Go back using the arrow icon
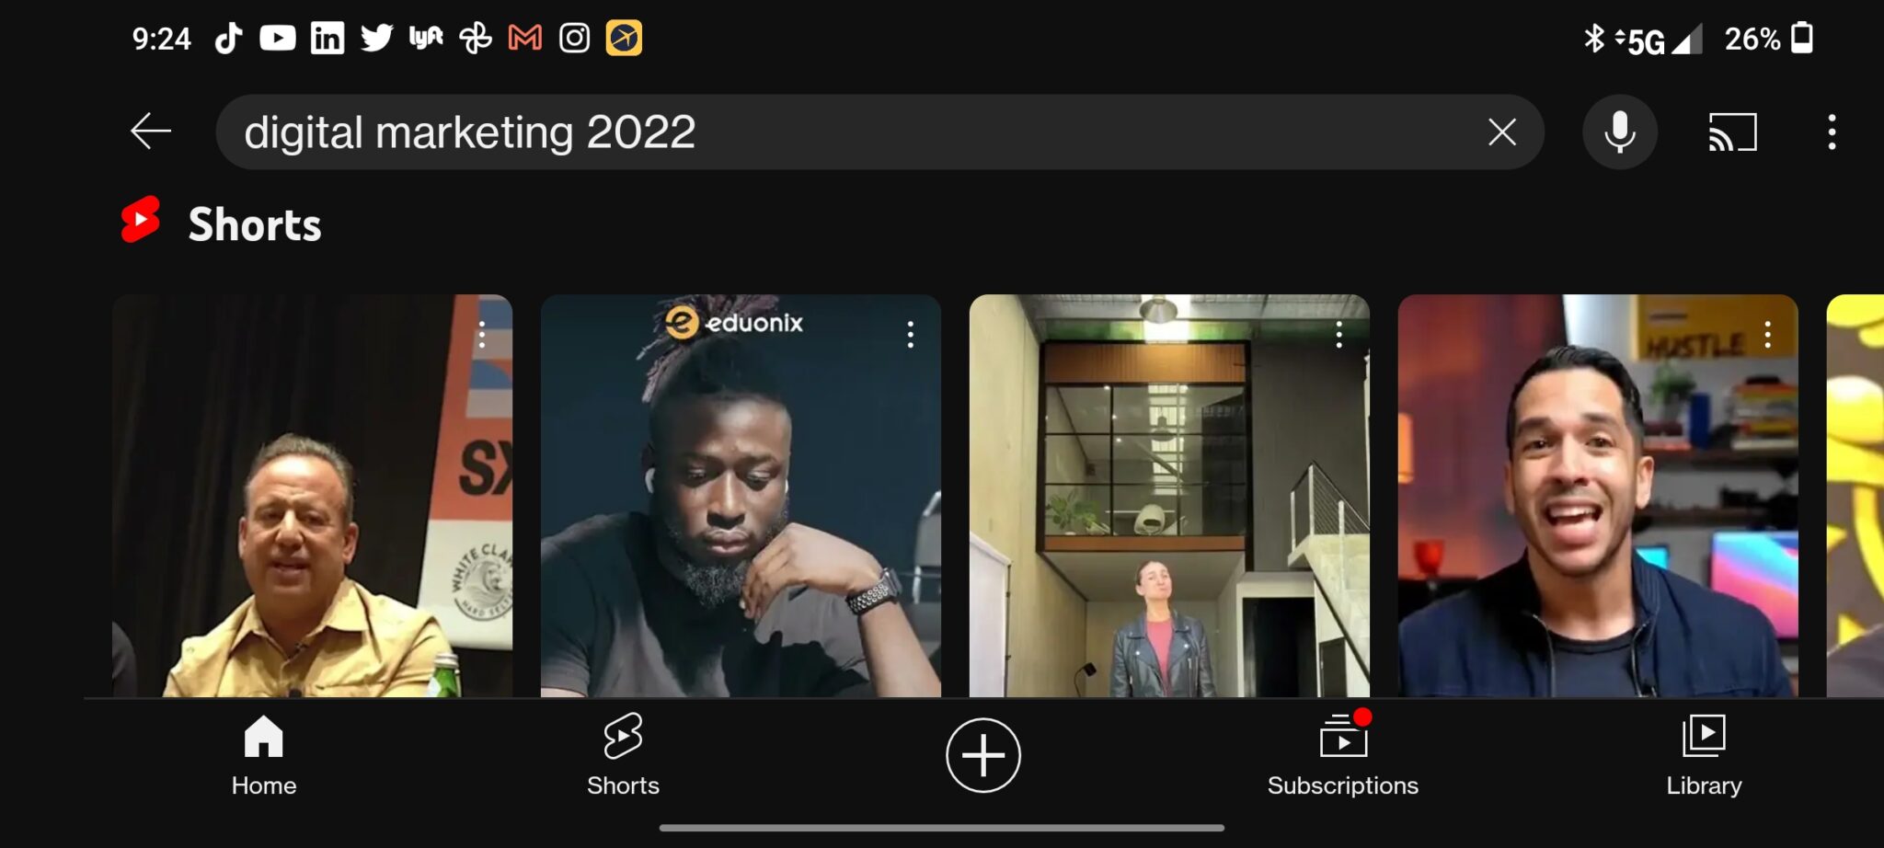The height and width of the screenshot is (848, 1884). click(x=151, y=132)
